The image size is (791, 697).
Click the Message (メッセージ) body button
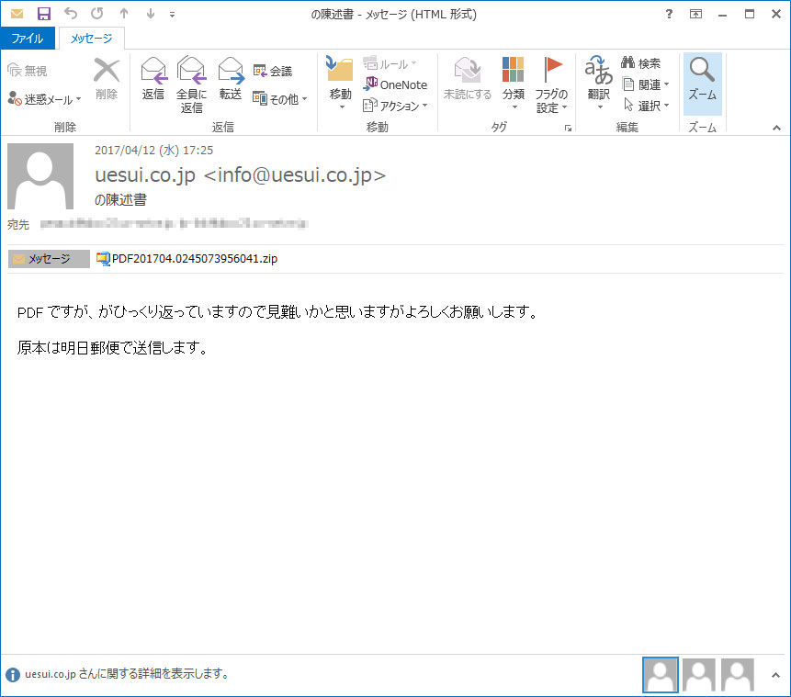49,259
